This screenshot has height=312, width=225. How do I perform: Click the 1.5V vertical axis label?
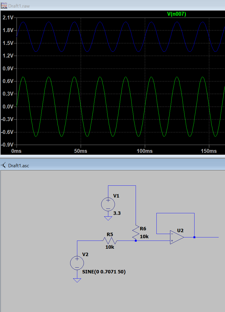(x=8, y=43)
